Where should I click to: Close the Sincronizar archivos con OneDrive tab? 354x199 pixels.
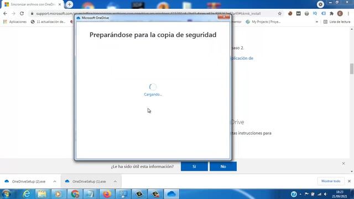(x=60, y=4)
